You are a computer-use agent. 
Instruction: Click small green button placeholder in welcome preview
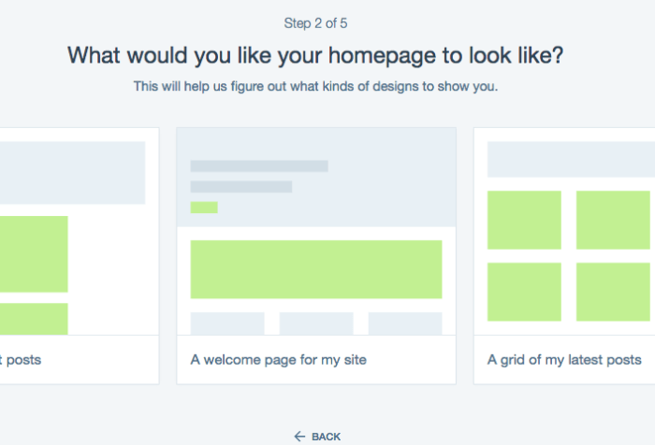[204, 208]
